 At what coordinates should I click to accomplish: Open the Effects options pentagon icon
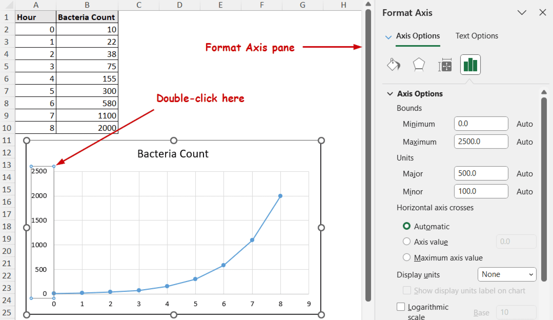[419, 65]
